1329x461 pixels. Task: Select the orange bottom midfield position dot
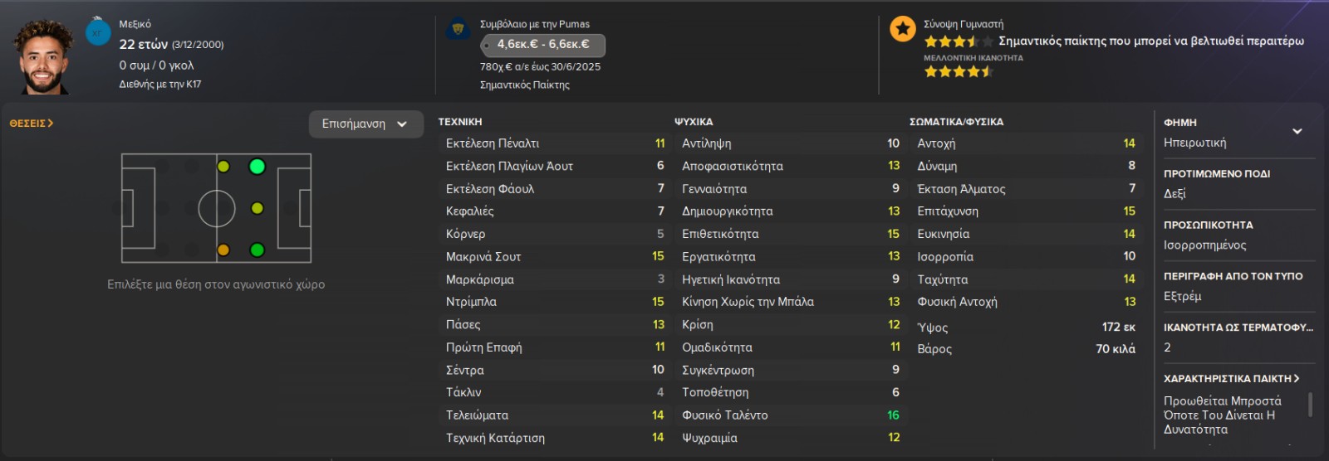click(x=223, y=250)
